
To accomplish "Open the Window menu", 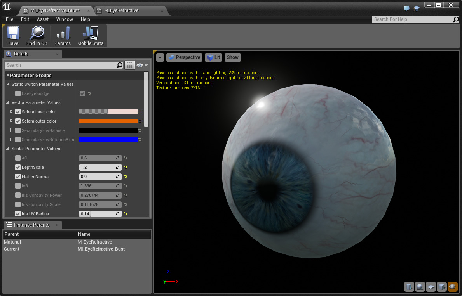I will point(65,19).
